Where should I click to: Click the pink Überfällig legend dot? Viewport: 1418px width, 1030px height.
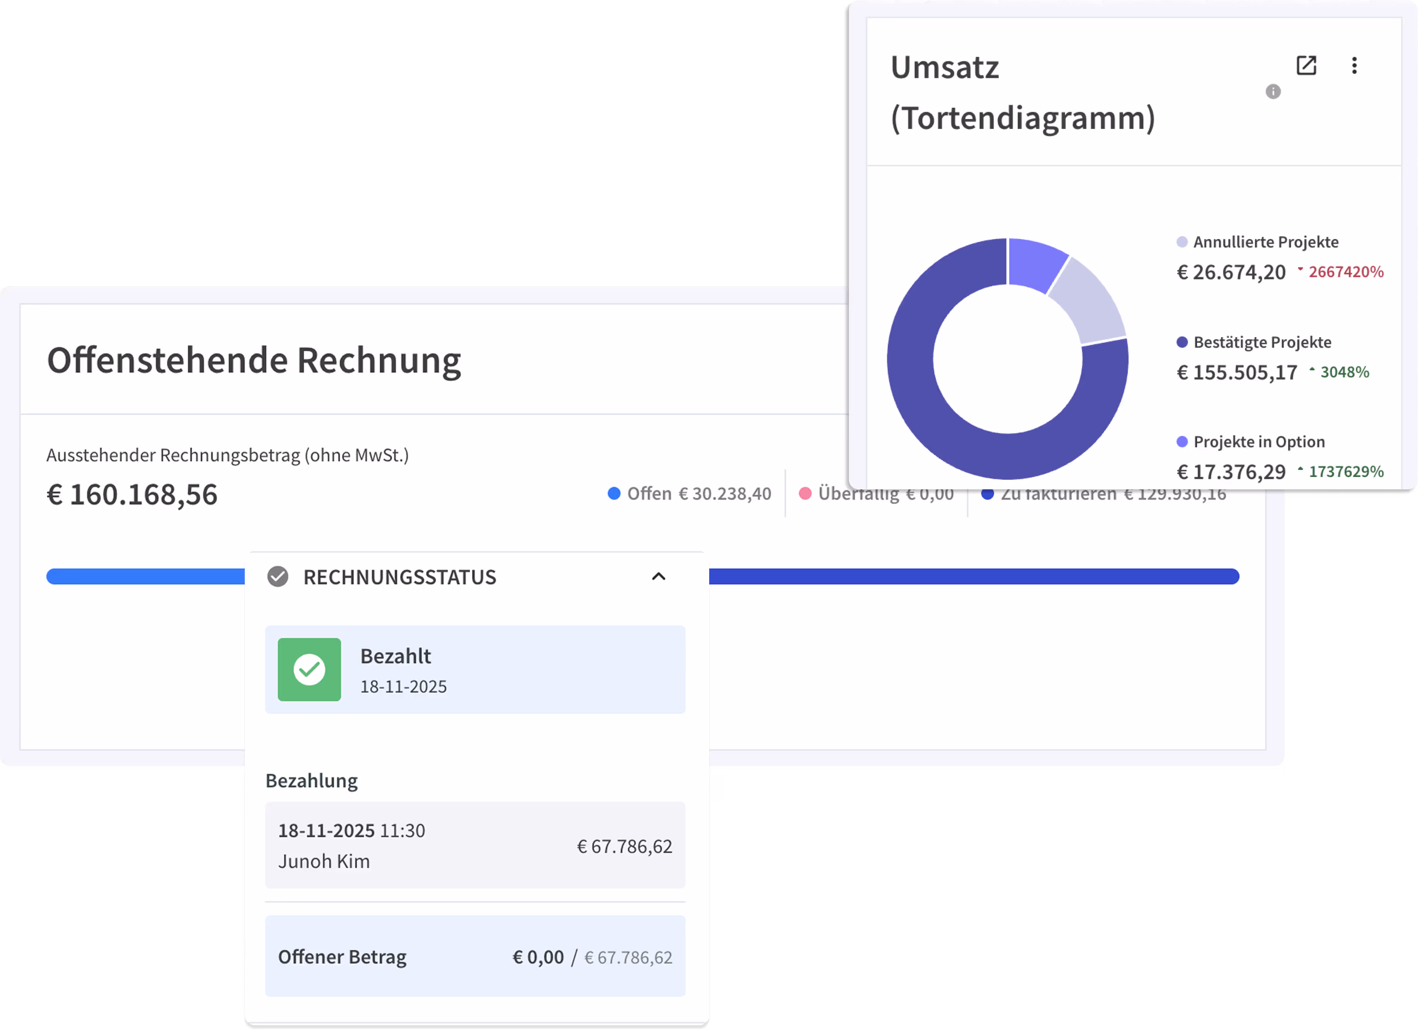(x=805, y=494)
